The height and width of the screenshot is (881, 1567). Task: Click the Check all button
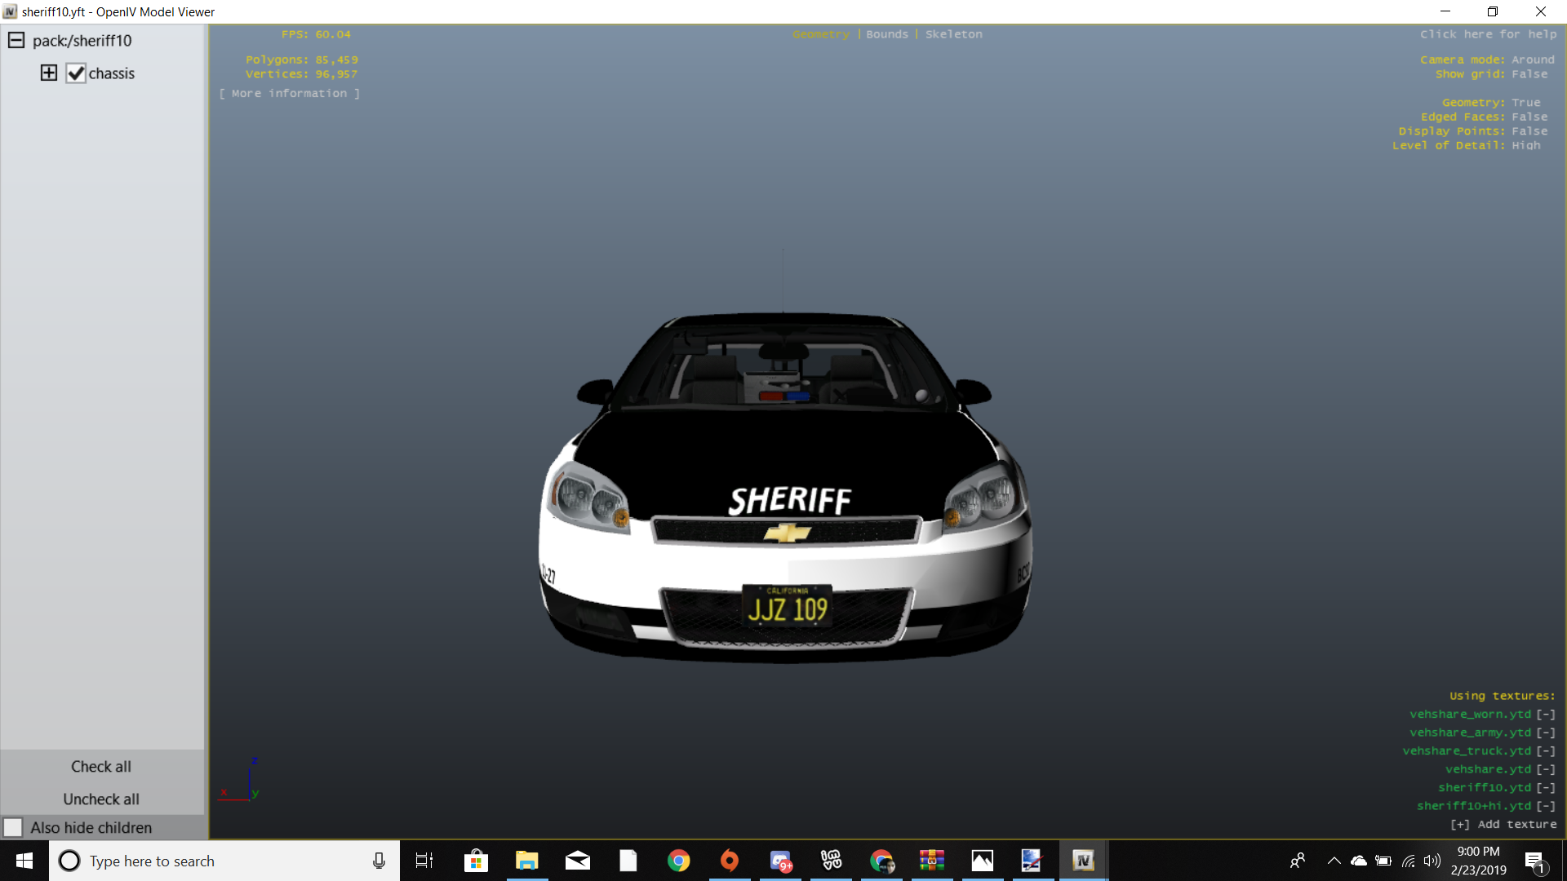coord(101,766)
